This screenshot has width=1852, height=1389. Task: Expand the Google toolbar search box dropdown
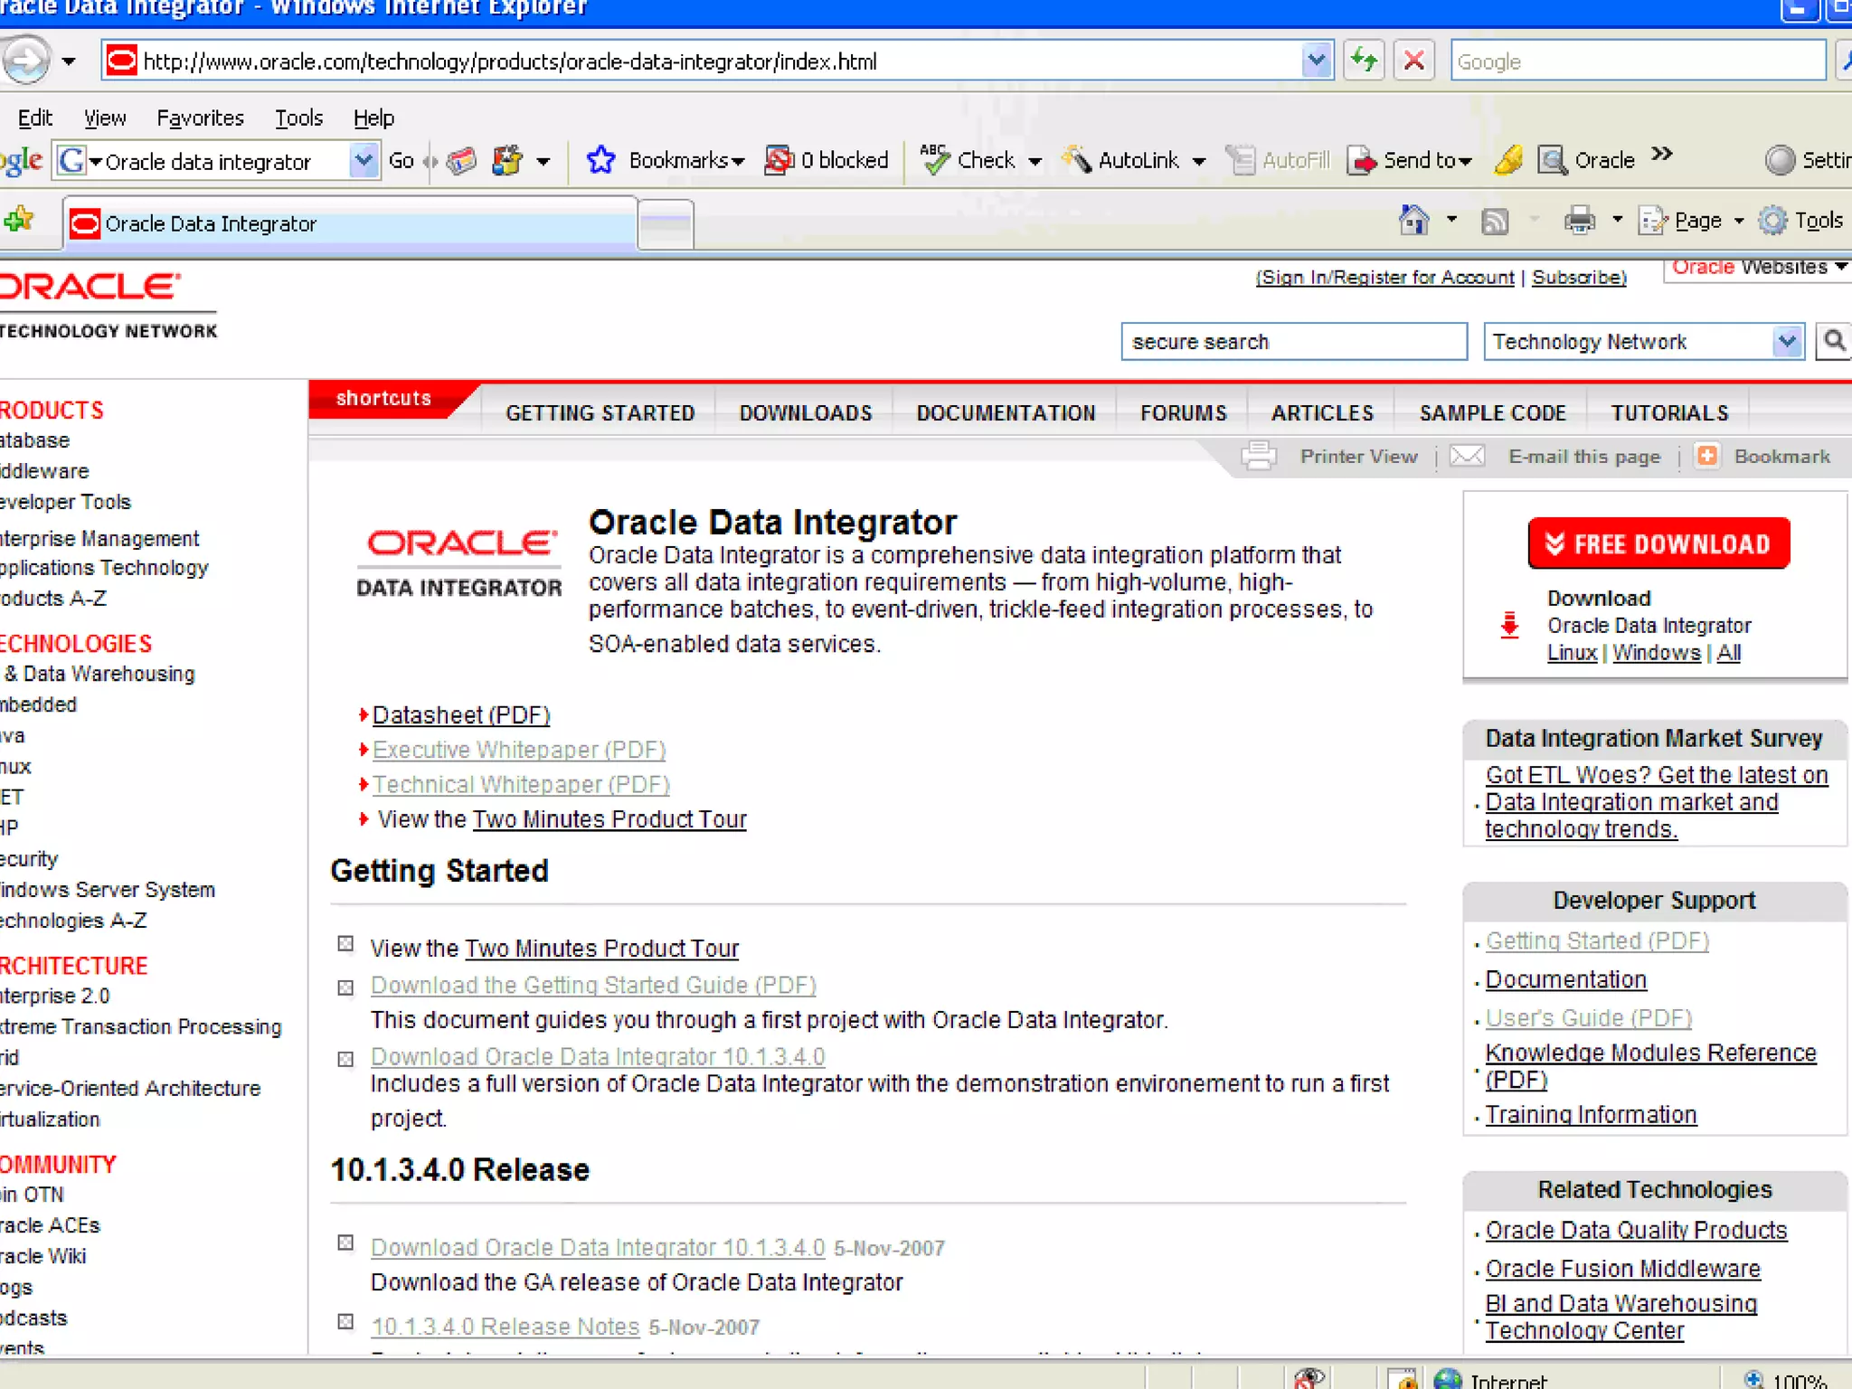pos(363,161)
